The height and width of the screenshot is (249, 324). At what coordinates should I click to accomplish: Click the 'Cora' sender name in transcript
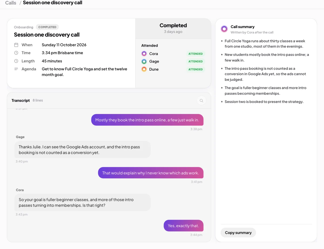click(x=20, y=190)
